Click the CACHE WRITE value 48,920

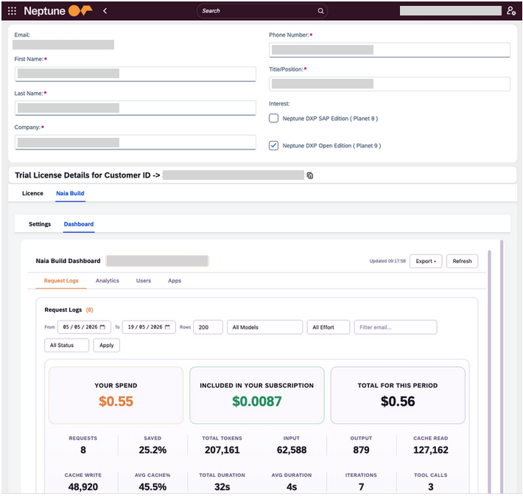(x=83, y=487)
